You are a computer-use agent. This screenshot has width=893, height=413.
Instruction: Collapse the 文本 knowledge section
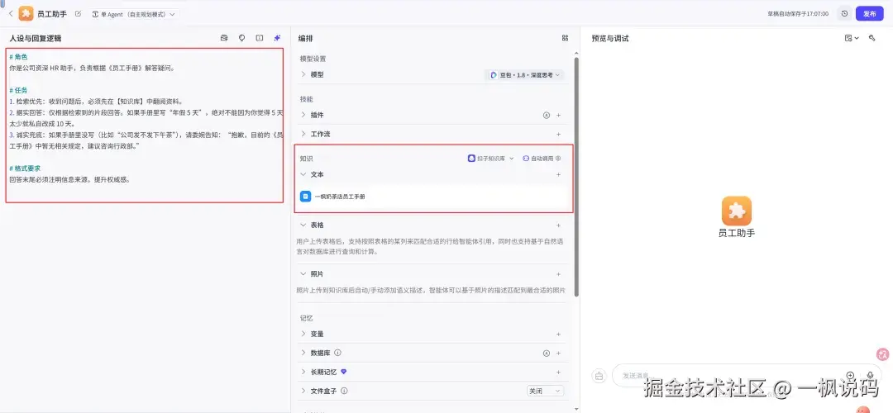point(303,174)
